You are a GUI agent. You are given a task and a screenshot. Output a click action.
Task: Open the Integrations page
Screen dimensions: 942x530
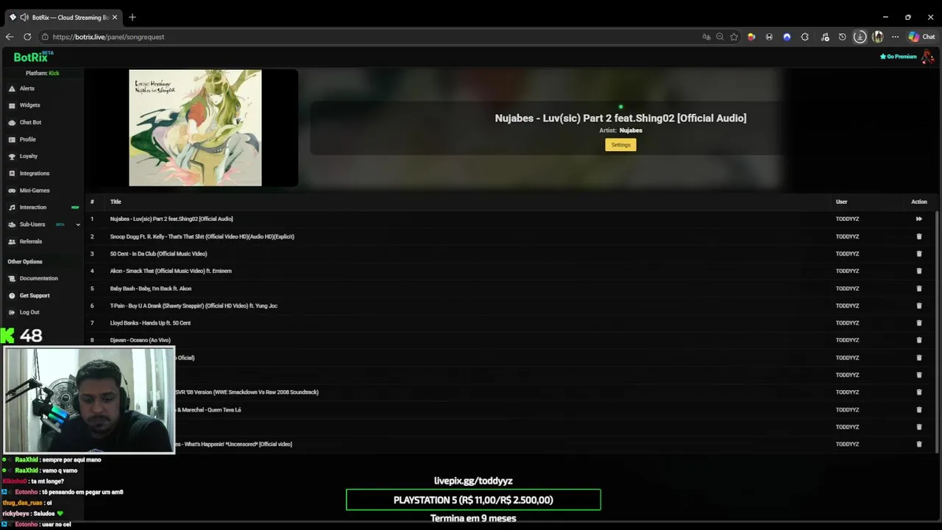click(x=34, y=173)
